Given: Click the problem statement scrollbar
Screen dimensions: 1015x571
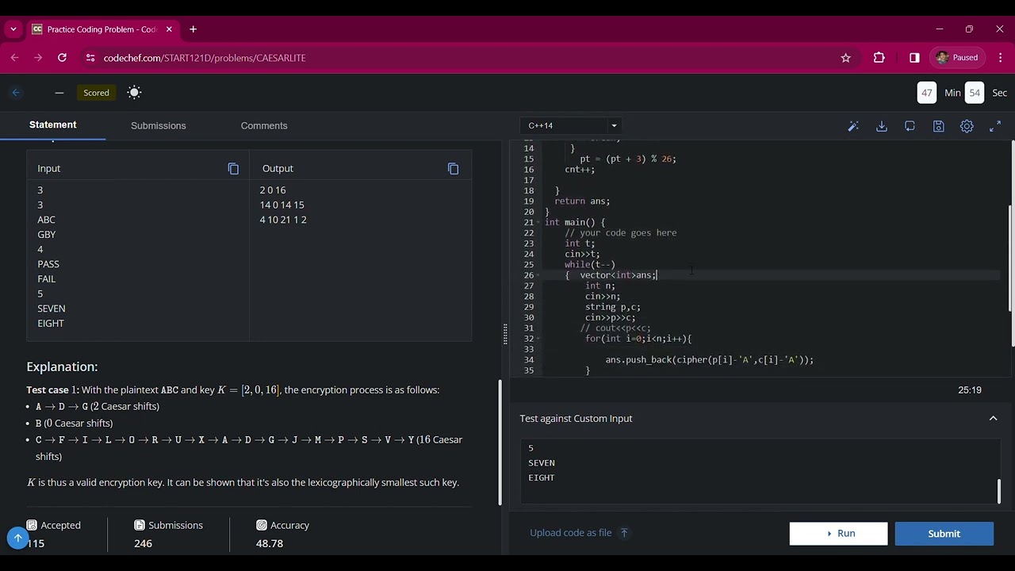Looking at the screenshot, I should tap(500, 442).
